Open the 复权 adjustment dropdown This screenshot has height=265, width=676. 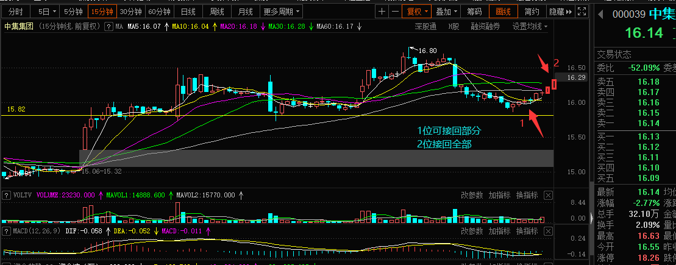416,12
